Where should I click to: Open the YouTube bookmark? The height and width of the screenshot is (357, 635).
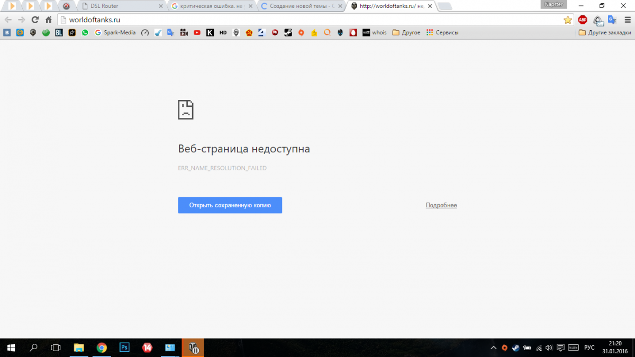197,32
